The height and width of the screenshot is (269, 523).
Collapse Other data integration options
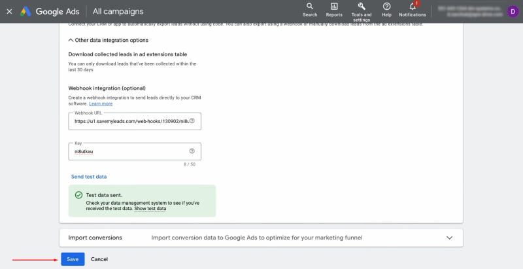click(x=109, y=40)
